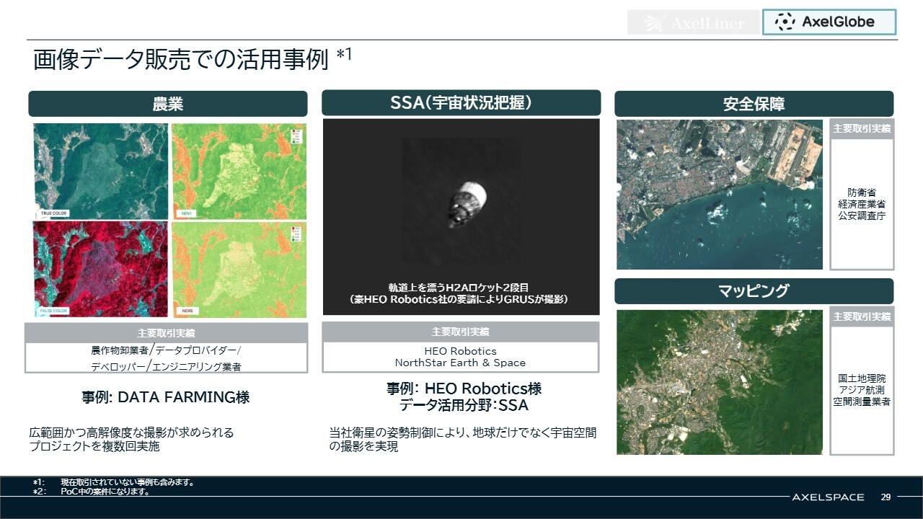
Task: Select the FALSE COLOR red image
Action: pyautogui.click(x=100, y=269)
